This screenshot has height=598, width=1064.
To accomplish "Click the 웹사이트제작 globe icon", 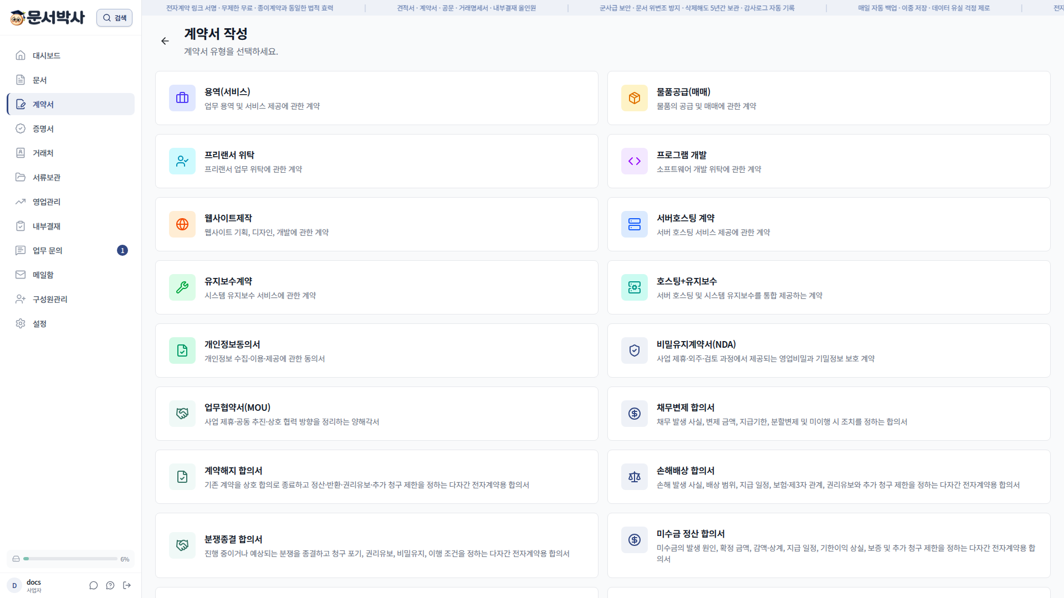I will click(x=182, y=224).
